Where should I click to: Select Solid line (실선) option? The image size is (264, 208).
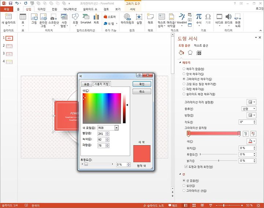188,186
